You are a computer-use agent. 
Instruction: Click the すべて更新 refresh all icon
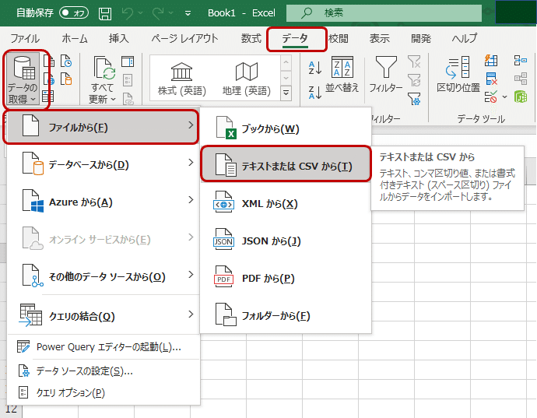coord(104,68)
